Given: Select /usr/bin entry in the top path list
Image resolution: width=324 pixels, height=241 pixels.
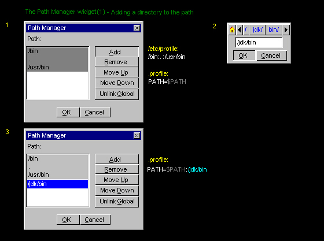Looking at the screenshot, I should 58,67.
